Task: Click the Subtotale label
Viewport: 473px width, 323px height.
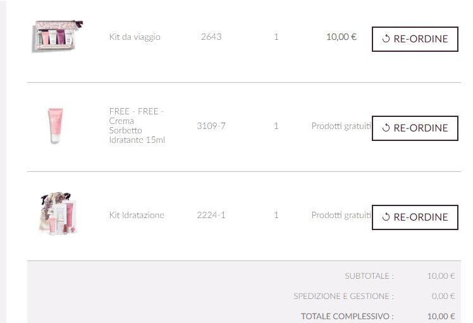Action: tap(369, 276)
